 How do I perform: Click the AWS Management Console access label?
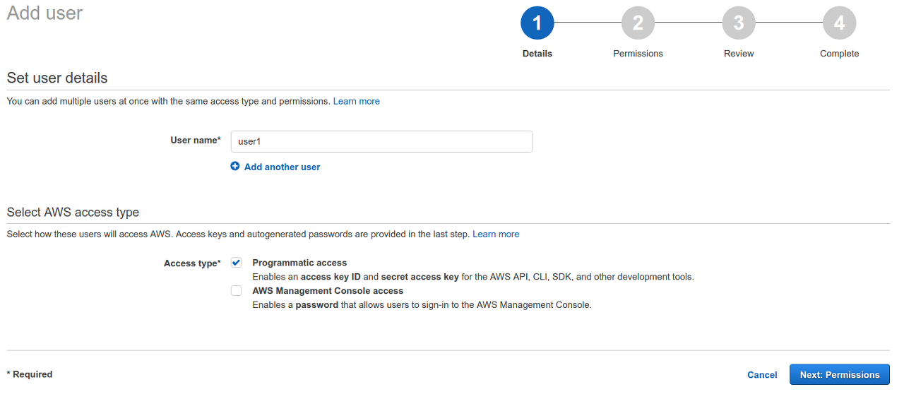pos(328,291)
